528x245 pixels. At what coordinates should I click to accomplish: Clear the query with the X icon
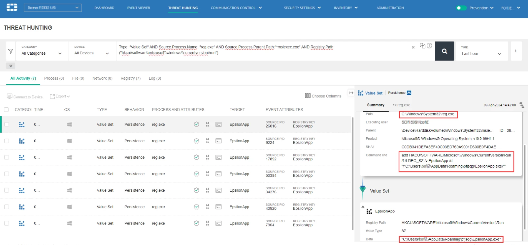[x=413, y=47]
